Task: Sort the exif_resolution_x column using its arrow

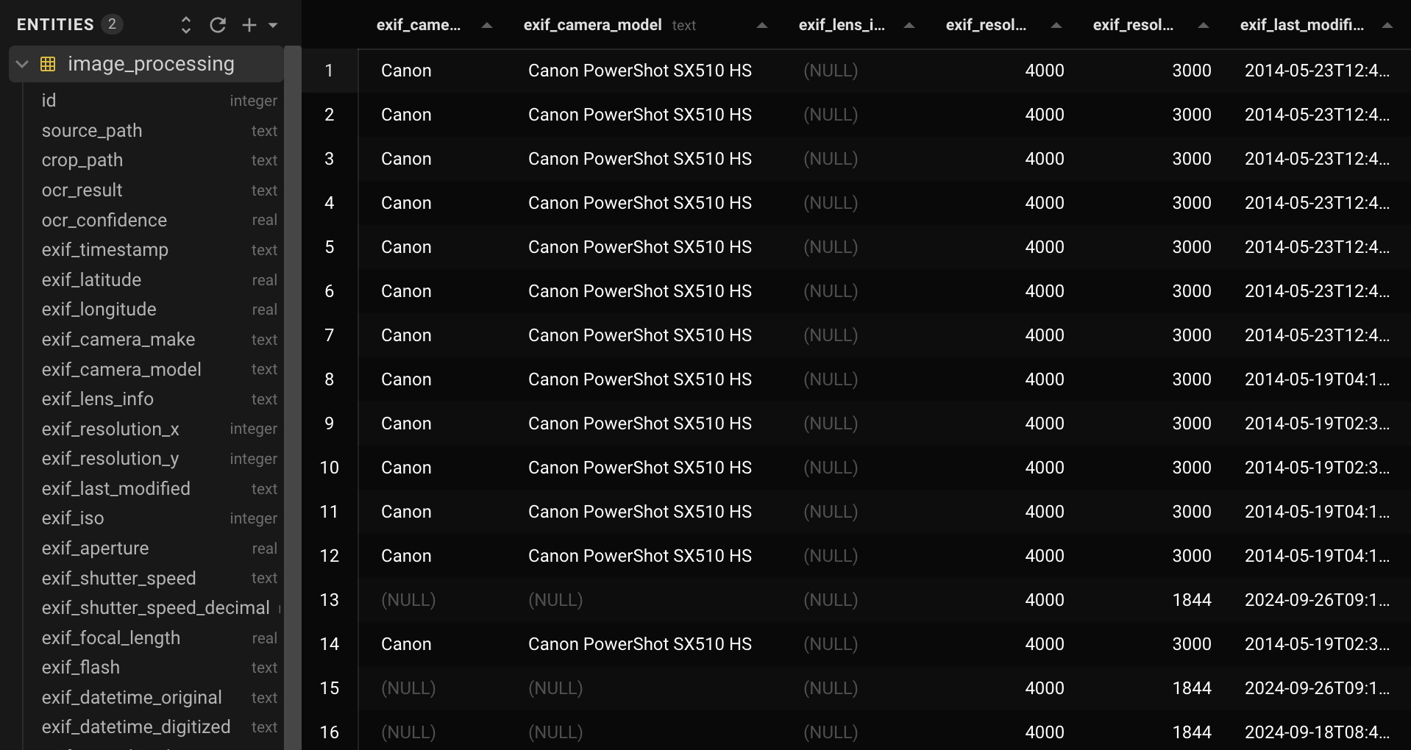Action: (x=1056, y=25)
